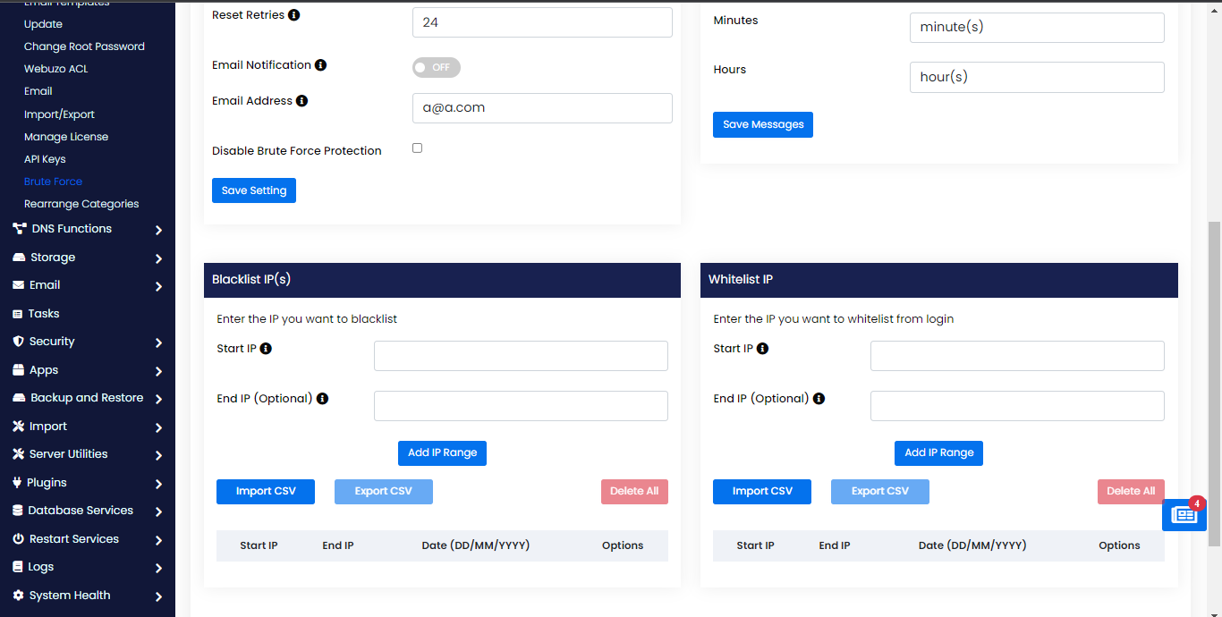1222x617 pixels.
Task: Click the page's vertical scrollbar
Action: point(1214,385)
